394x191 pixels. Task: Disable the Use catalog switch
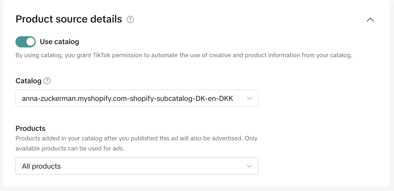click(x=26, y=42)
